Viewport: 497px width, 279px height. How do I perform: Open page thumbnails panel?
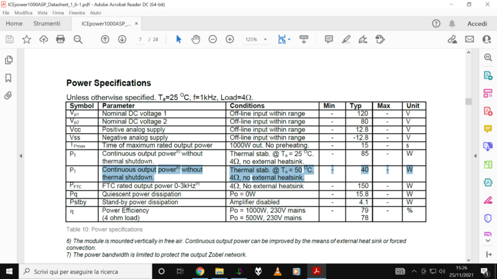tap(9, 60)
